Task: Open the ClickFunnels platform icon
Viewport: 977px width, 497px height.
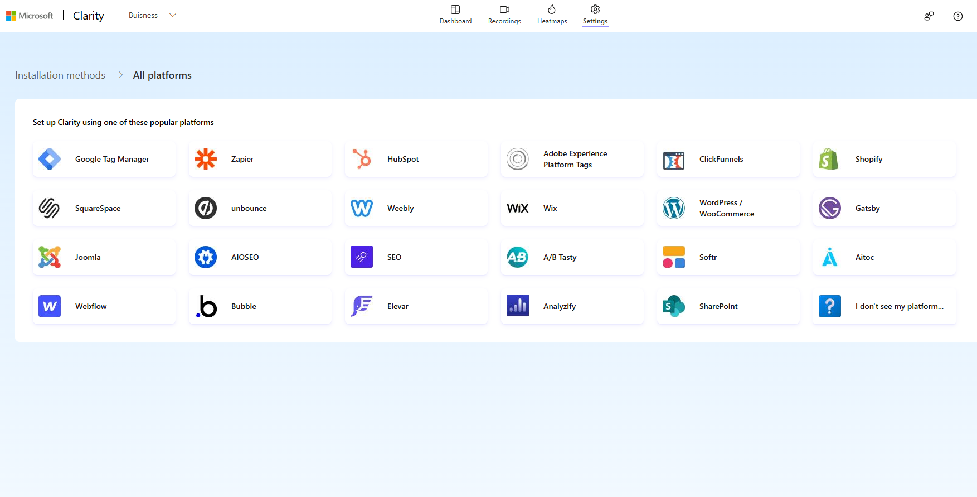Action: (674, 161)
